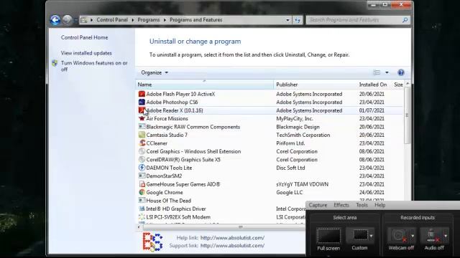460x258 pixels.
Task: Click the Intel HD Graphics Driver icon
Action: point(142,209)
